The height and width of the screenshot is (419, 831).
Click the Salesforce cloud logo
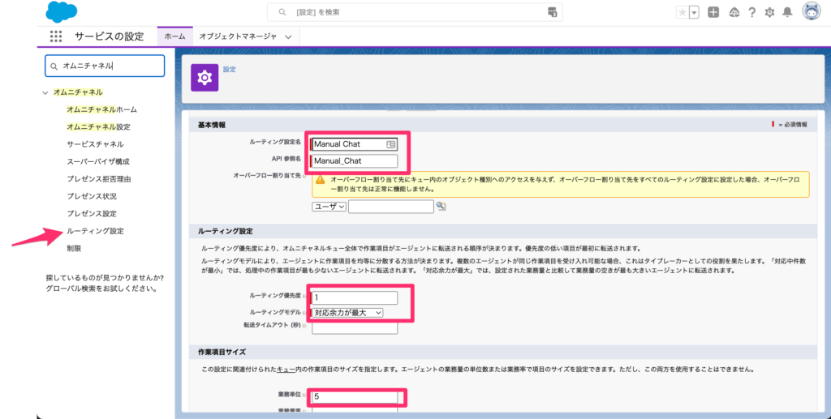(x=62, y=11)
